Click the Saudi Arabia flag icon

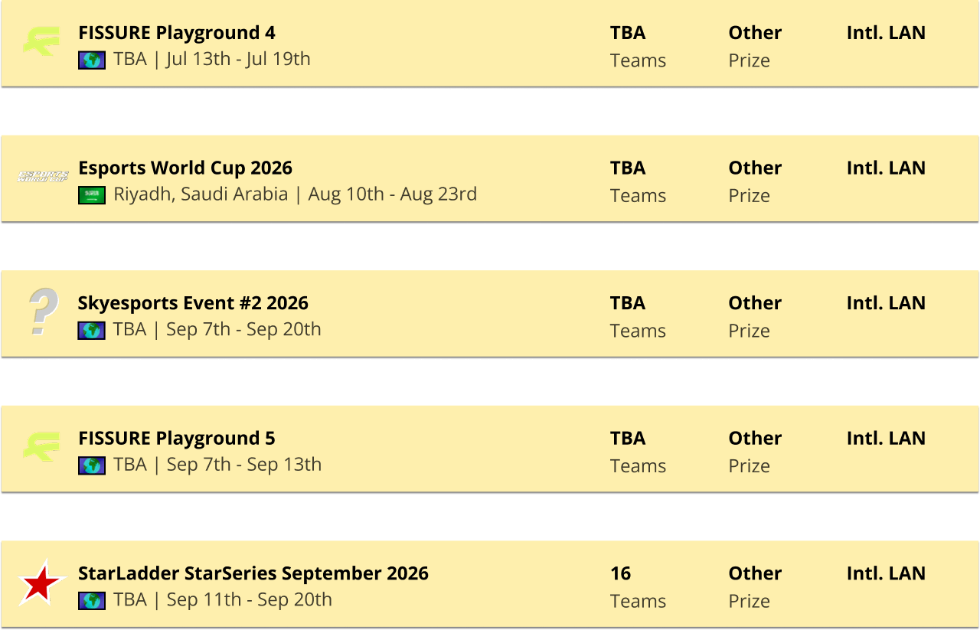tap(92, 195)
